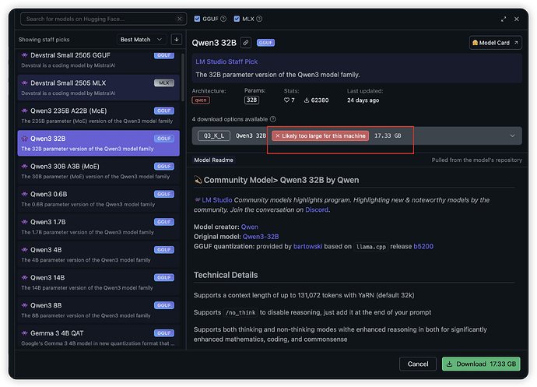Open the Qwen model creator link
Screen dimensions: 537x387
[x=250, y=227]
